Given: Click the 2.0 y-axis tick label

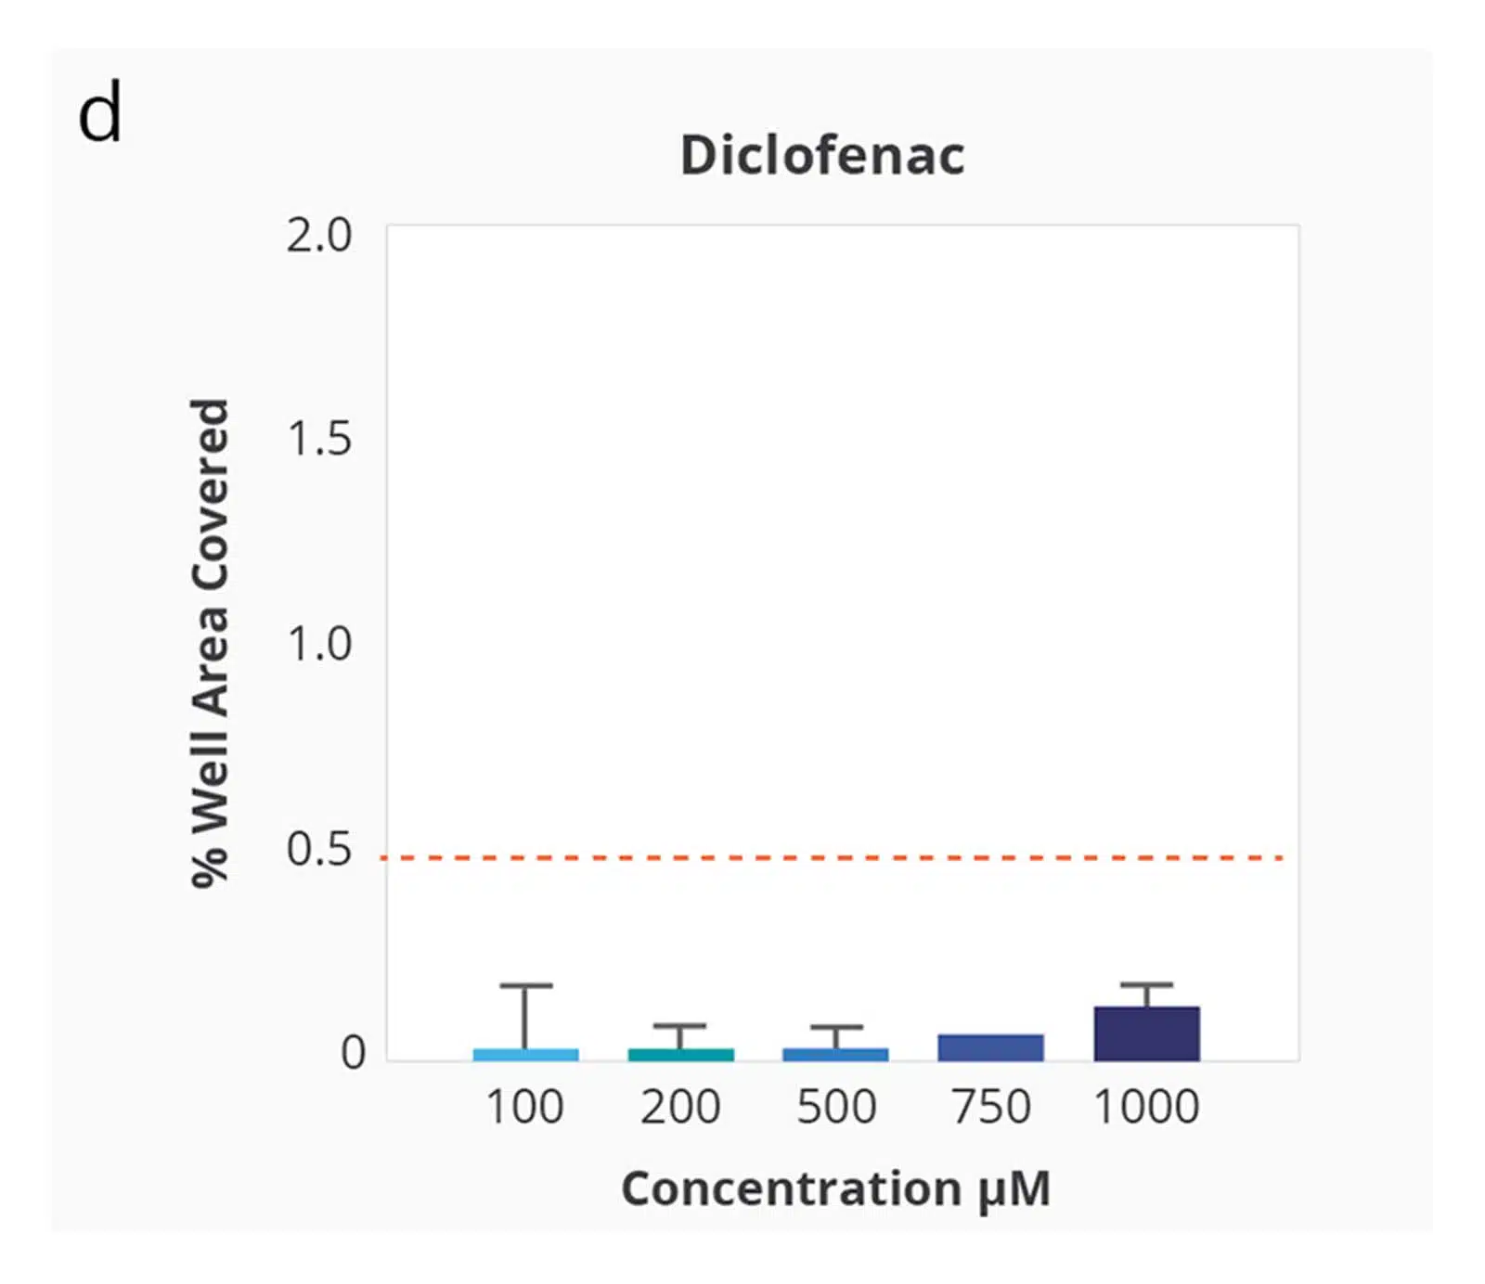Looking at the screenshot, I should (x=319, y=236).
